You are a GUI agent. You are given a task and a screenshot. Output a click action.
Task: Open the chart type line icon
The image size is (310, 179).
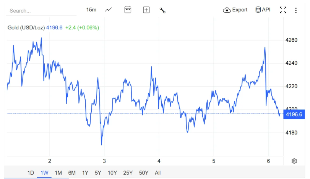point(108,10)
